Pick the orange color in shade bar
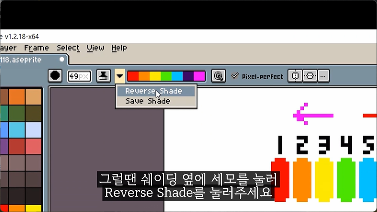Screen dimensions: 377x212 pyautogui.click(x=144, y=76)
